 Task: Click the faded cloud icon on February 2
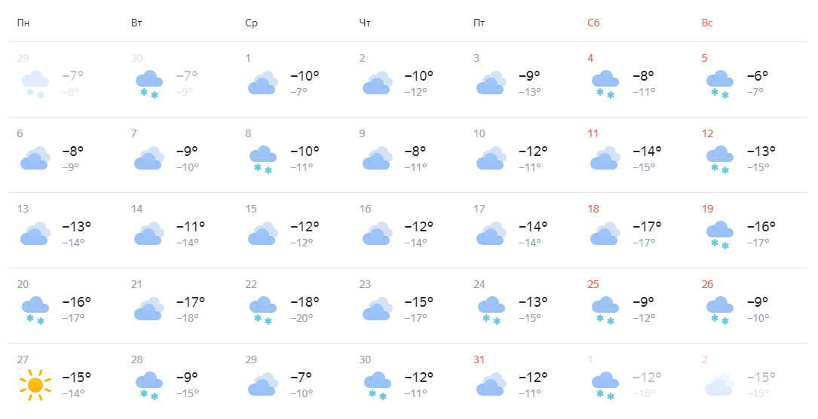720,384
